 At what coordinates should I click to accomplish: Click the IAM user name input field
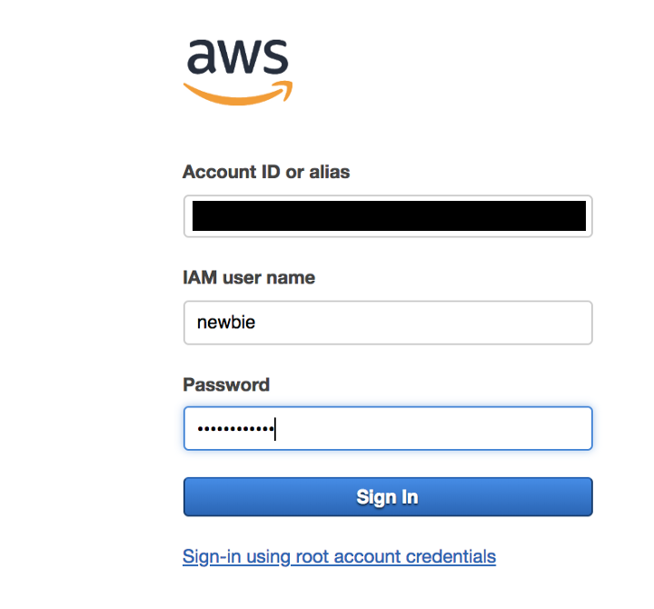pos(388,323)
